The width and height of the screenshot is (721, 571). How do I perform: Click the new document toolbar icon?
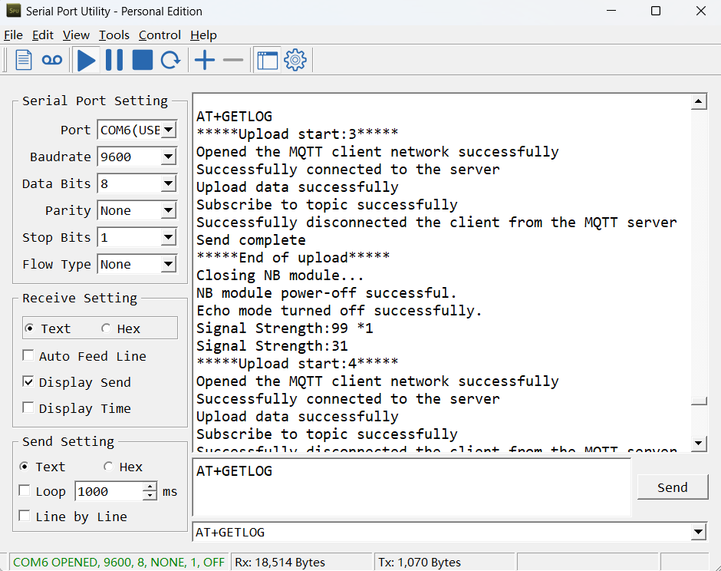24,60
